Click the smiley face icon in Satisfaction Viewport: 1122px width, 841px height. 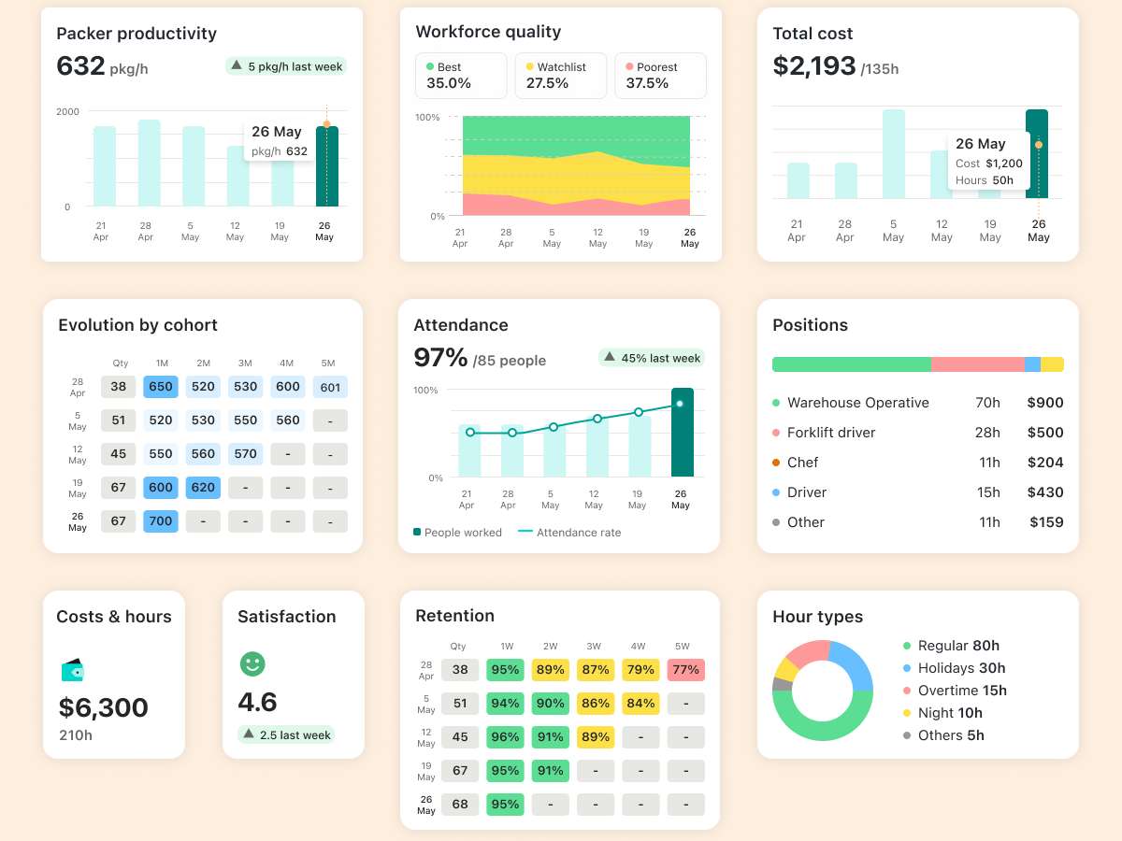pos(252,664)
